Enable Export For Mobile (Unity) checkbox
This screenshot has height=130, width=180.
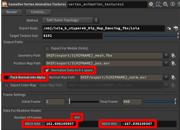47,49
